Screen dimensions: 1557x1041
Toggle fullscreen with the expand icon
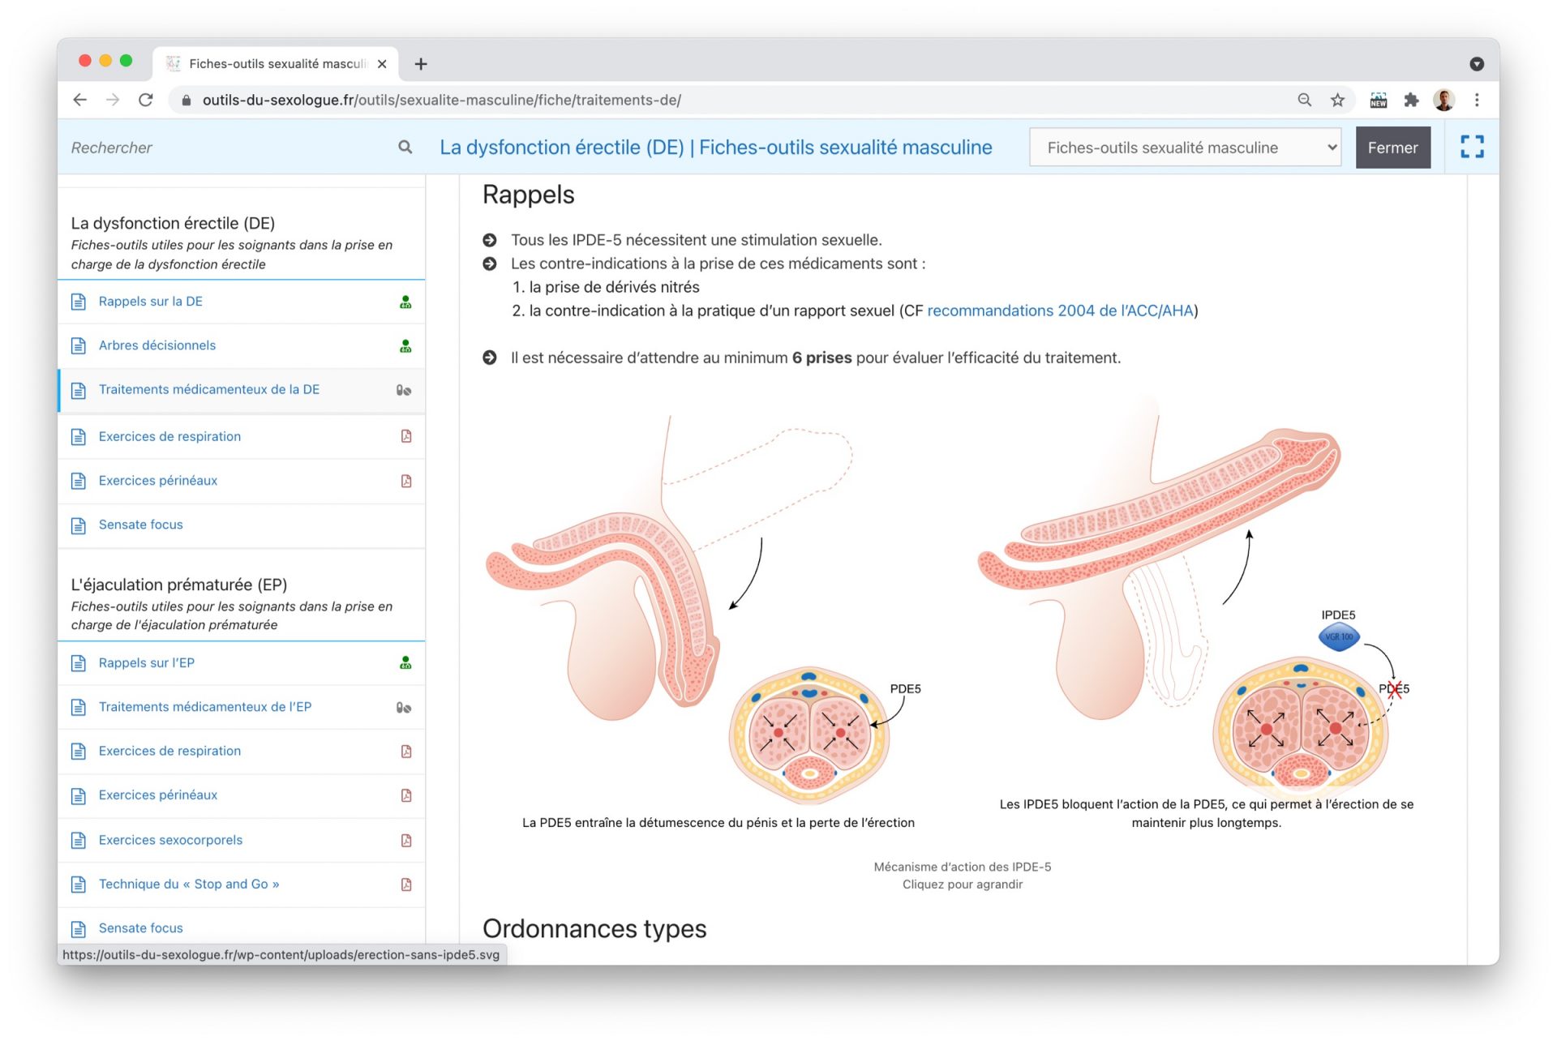point(1471,148)
